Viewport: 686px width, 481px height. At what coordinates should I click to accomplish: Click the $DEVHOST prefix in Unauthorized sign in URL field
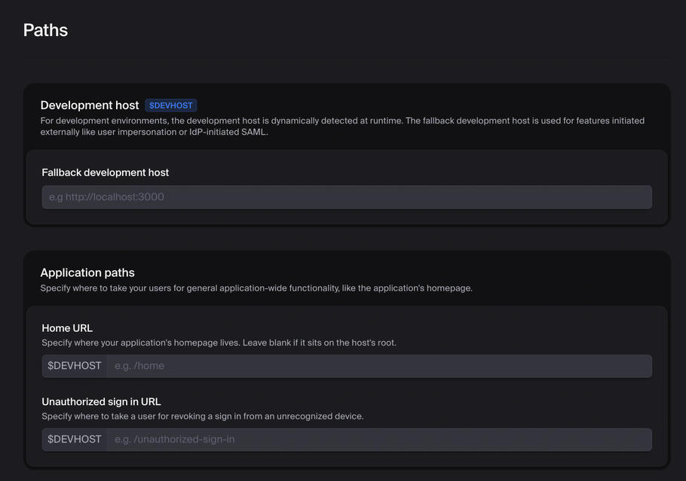coord(75,440)
